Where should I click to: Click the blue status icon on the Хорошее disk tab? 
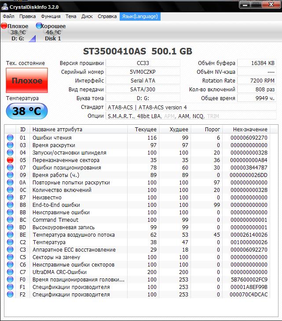point(39,25)
